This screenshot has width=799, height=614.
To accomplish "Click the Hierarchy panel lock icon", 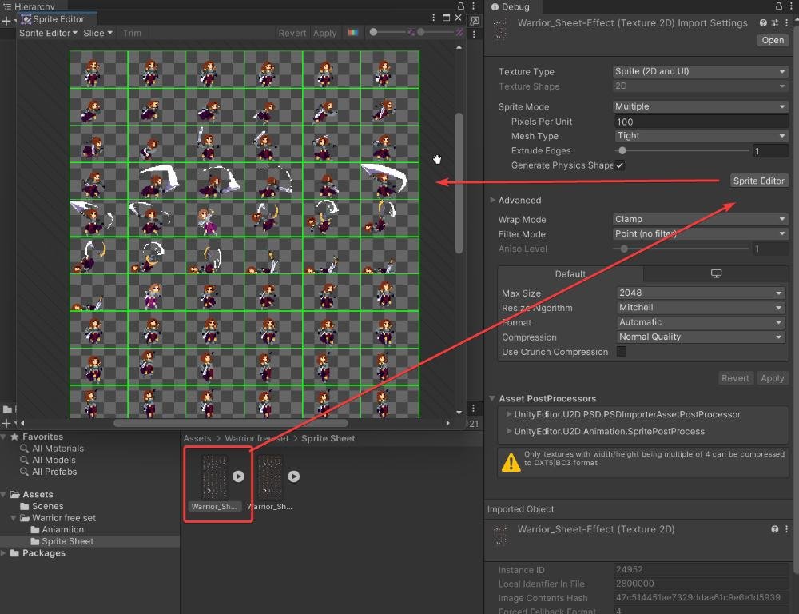I will point(461,6).
